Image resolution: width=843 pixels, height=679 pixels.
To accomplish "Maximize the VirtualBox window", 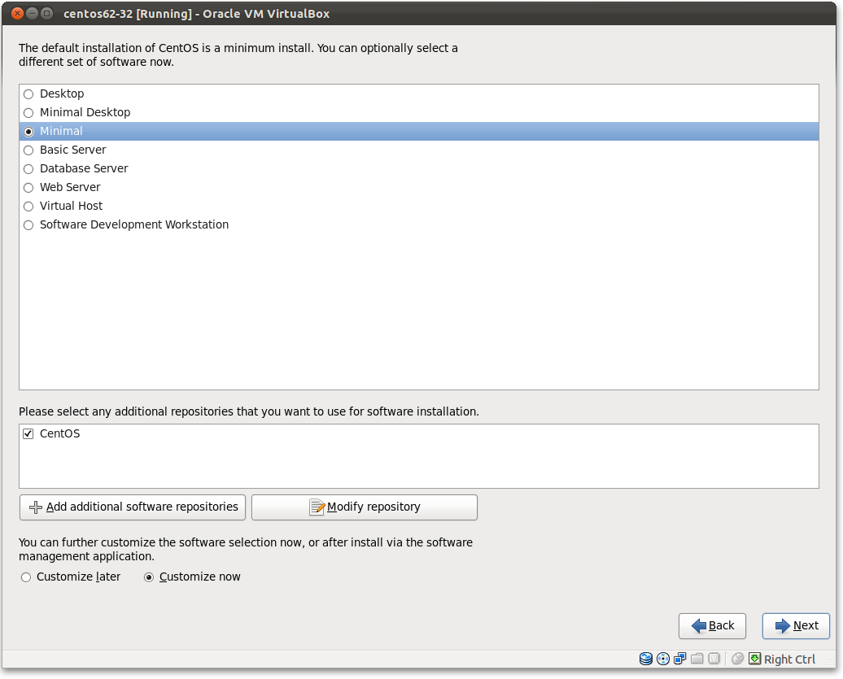I will point(46,14).
